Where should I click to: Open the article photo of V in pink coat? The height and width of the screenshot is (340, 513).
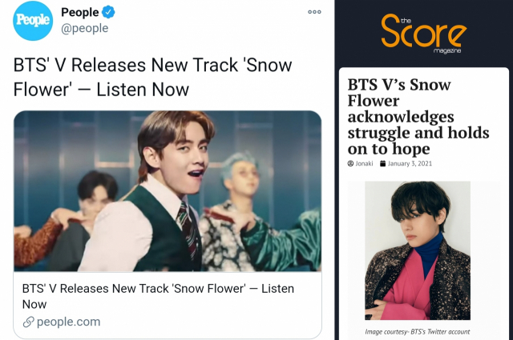(x=418, y=250)
